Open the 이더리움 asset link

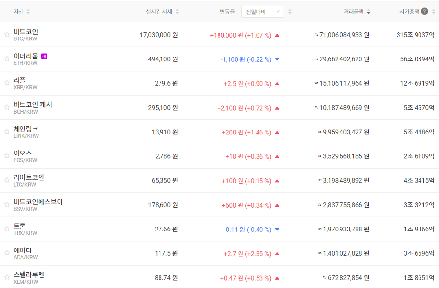coord(25,56)
